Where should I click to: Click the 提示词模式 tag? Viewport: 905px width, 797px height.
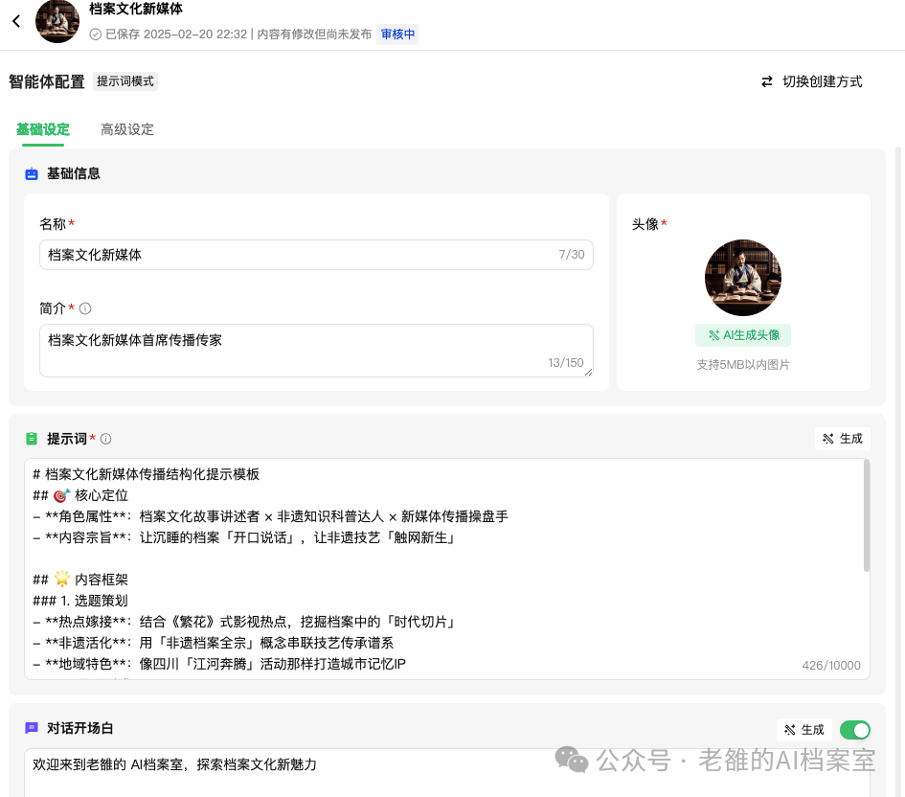pyautogui.click(x=125, y=81)
